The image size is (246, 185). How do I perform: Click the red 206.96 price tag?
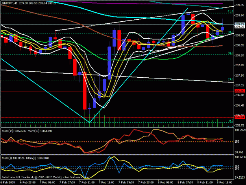240,91
